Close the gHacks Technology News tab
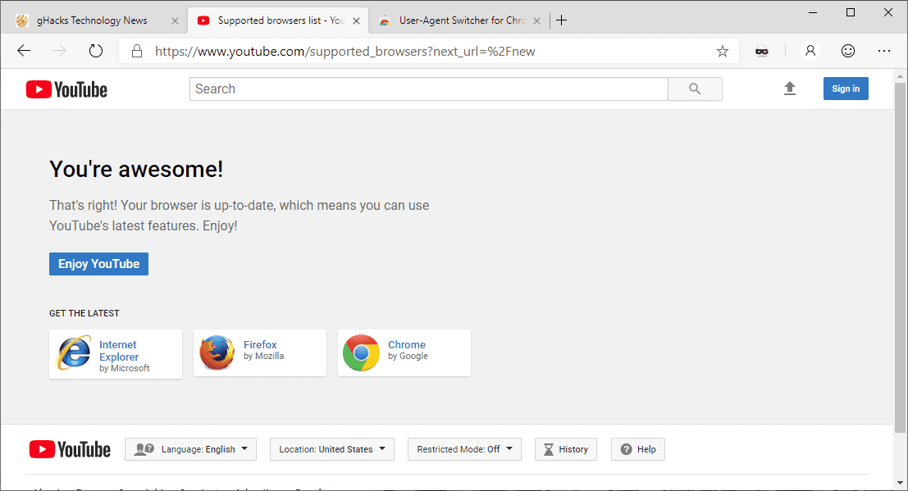Image resolution: width=908 pixels, height=491 pixels. tap(175, 20)
